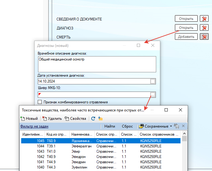
Task: Maximize the Диагнозы (новый) window
Action: pyautogui.click(x=138, y=45)
